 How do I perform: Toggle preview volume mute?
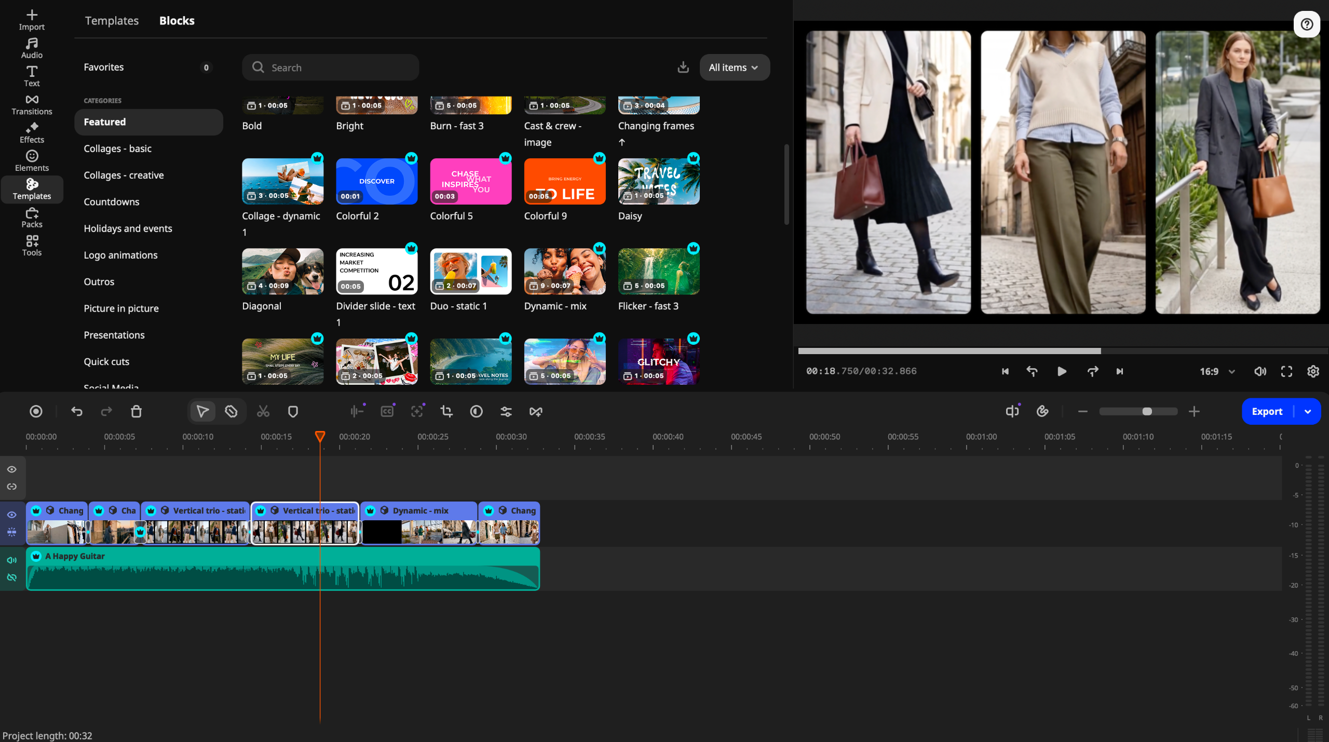[1260, 371]
